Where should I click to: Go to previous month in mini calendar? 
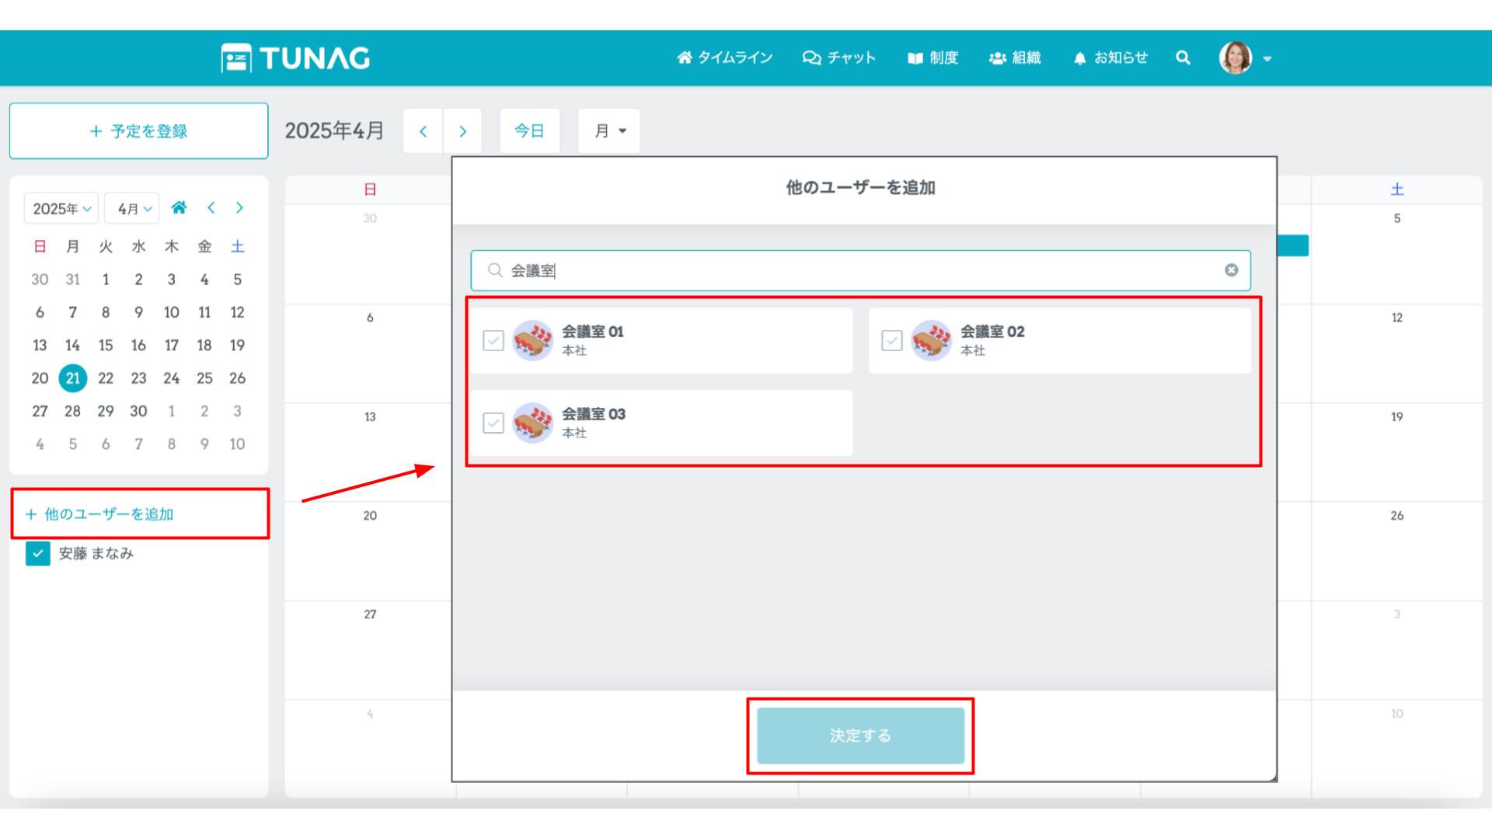pos(211,207)
